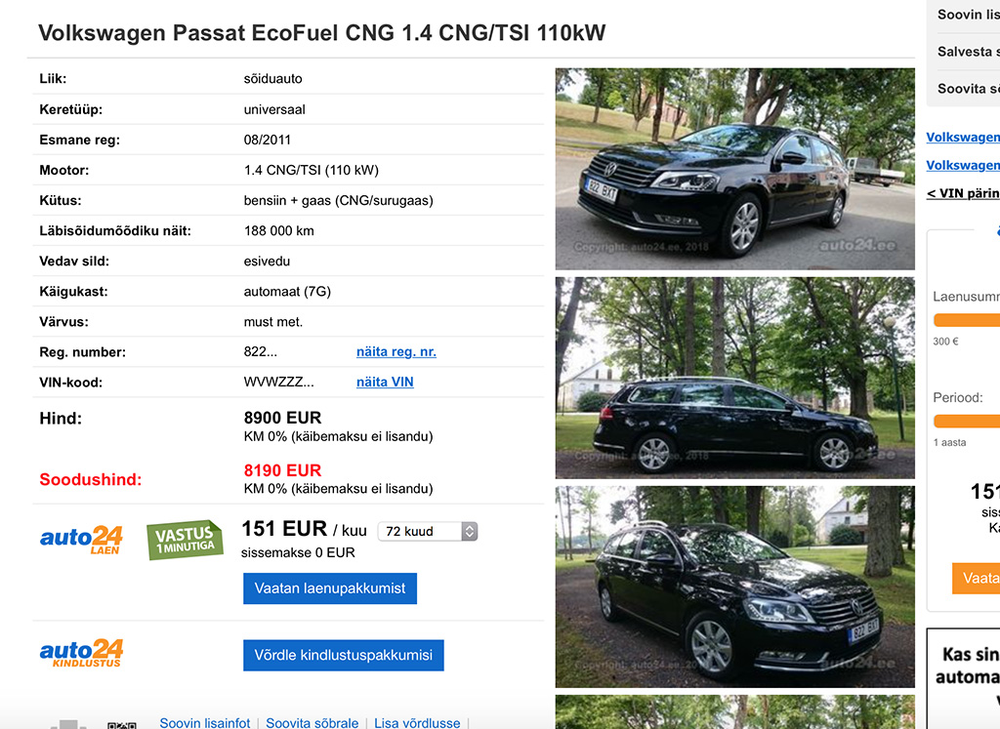Open the front-view Passat photo
The image size is (1000, 729).
734,169
